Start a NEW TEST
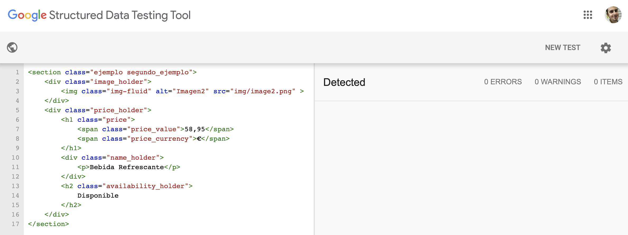 click(x=563, y=48)
